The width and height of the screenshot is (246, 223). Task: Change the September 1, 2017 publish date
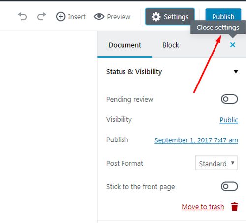[196, 140]
